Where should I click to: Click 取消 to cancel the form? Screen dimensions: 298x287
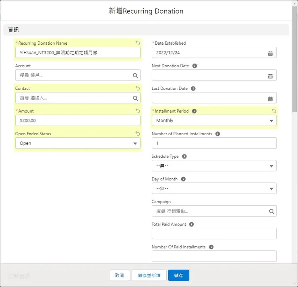(x=120, y=275)
